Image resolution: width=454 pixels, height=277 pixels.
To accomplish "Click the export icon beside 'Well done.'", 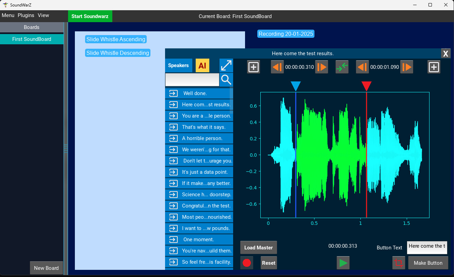I will (x=173, y=93).
